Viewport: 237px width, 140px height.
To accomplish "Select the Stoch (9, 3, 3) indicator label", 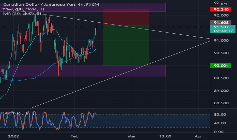I will (x=19, y=113).
